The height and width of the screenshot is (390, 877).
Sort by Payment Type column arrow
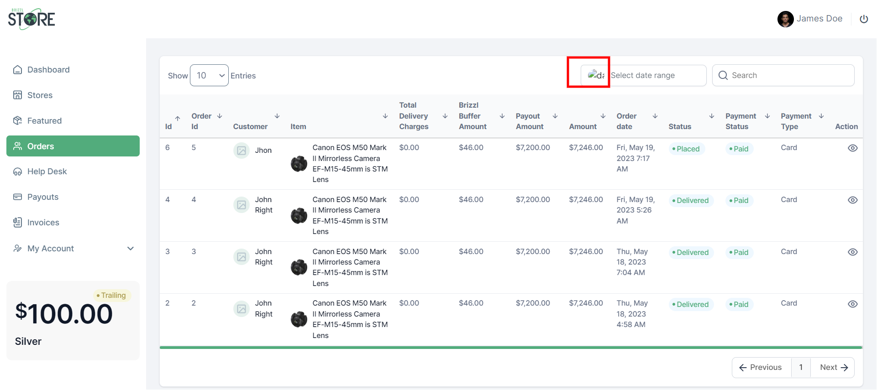(821, 116)
